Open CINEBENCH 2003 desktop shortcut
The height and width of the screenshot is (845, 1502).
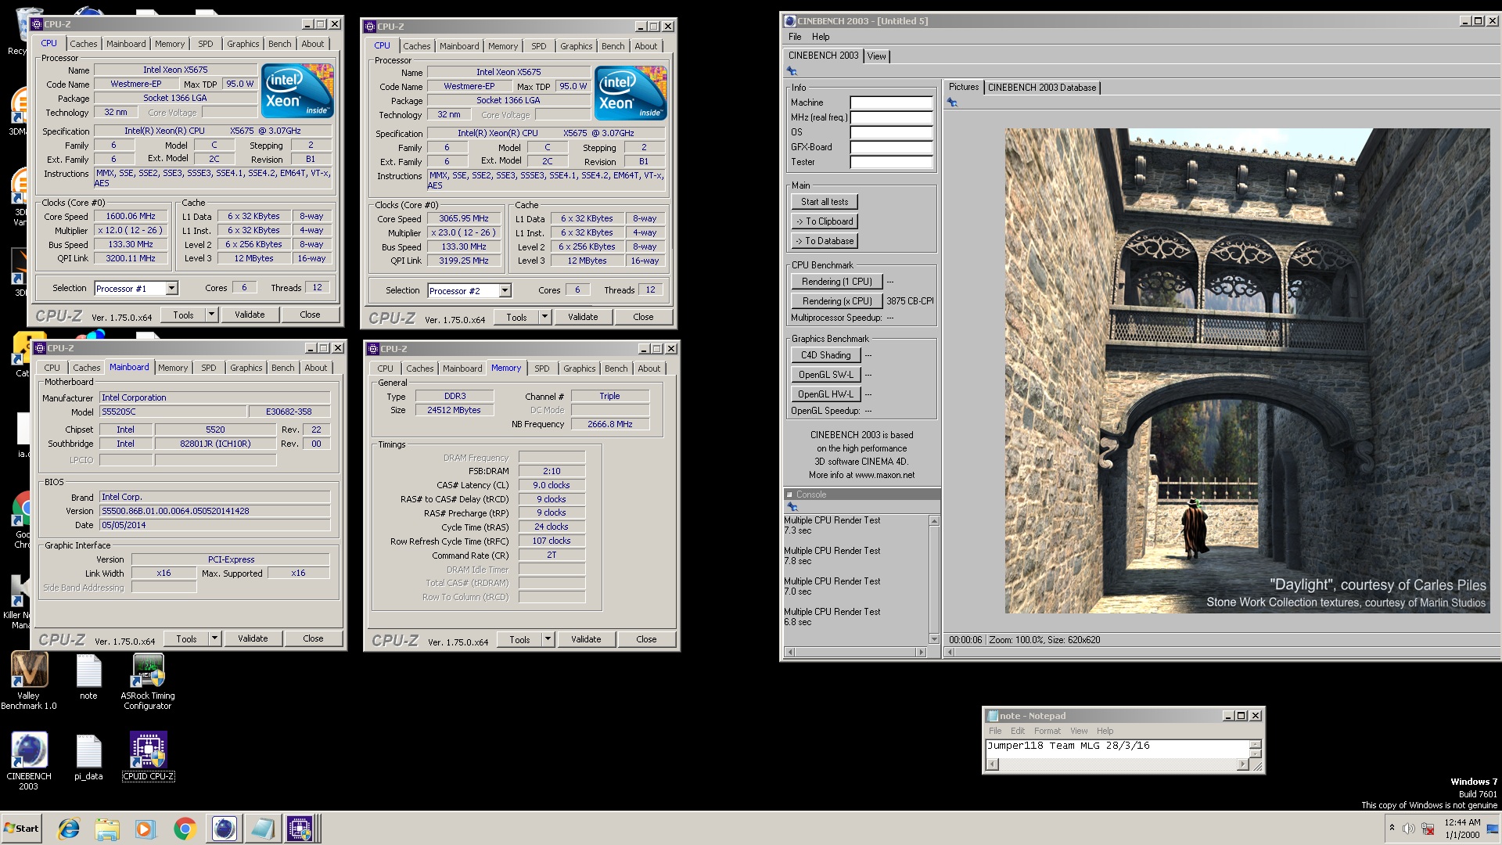(x=29, y=760)
